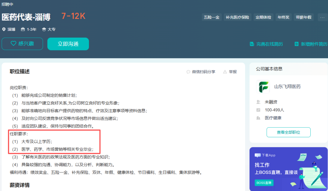Start chat with 立即沟通 button
This screenshot has width=328, height=191.
(x=68, y=44)
